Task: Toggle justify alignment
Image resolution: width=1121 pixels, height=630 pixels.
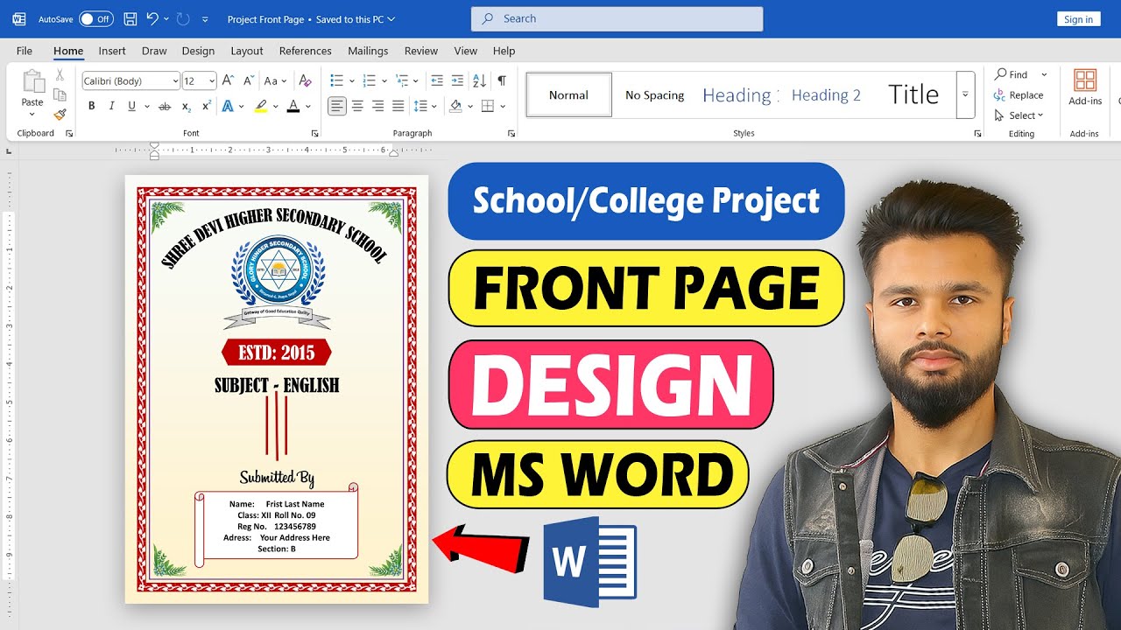Action: click(x=398, y=106)
